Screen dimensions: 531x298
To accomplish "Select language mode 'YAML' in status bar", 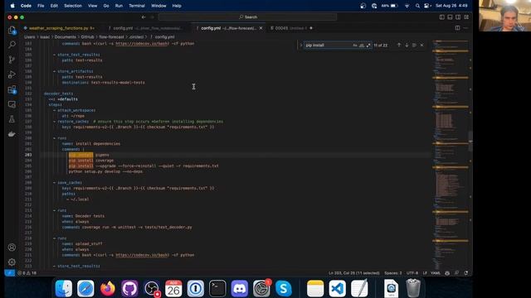I will (436, 273).
